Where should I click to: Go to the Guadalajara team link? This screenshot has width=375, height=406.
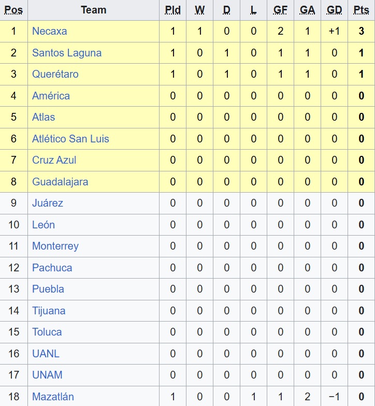(x=60, y=182)
